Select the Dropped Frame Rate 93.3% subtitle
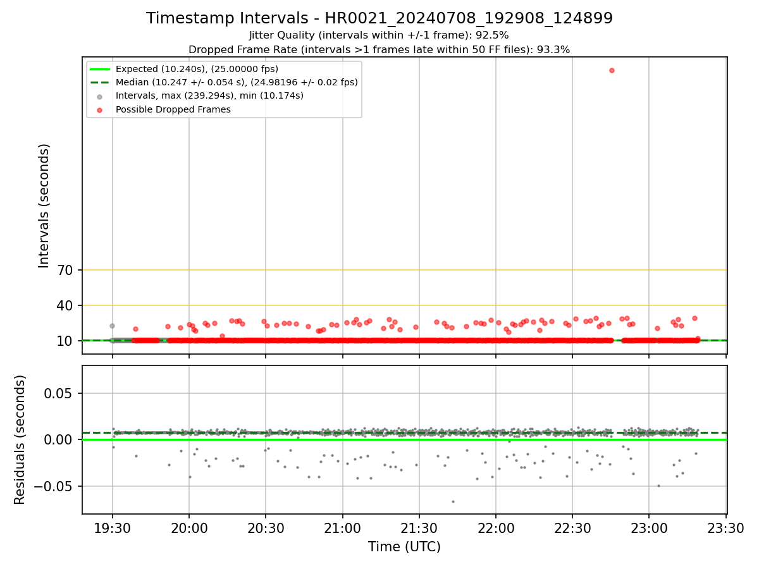759x569 pixels. pos(379,49)
